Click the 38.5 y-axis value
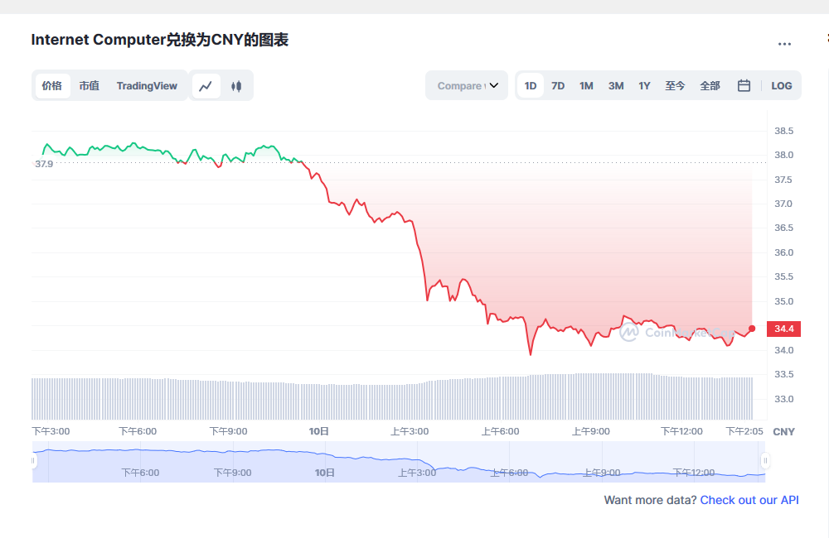The image size is (829, 538). pos(783,131)
